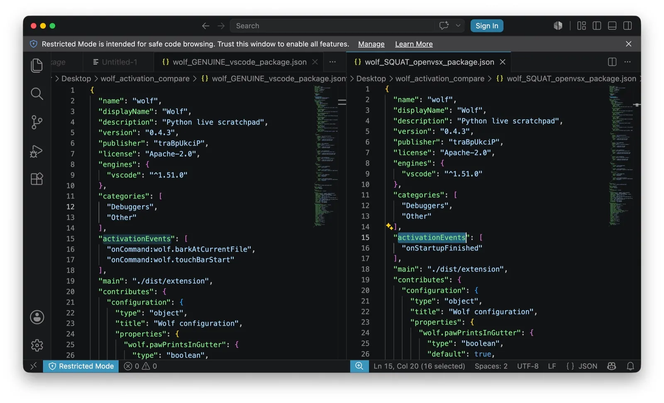Dismiss the Restricted Mode banner
Screen dimensions: 664x403
[629, 44]
